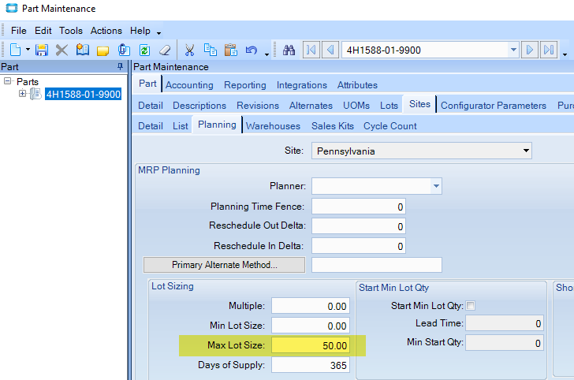Refresh the record with green arrows icon
Viewport: 574px width, 380px height.
point(144,50)
